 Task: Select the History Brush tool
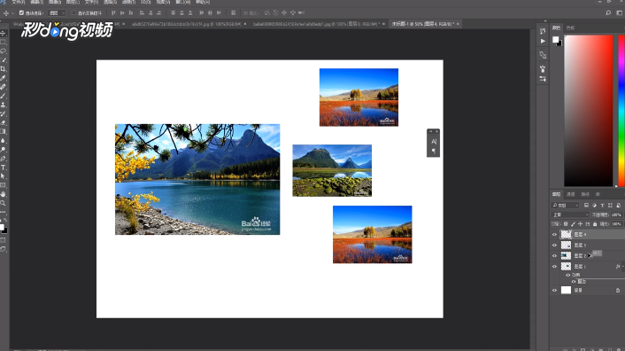click(4, 113)
